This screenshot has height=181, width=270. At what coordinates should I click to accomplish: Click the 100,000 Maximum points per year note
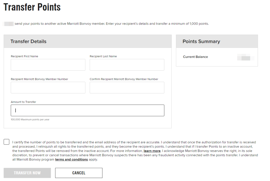click(x=30, y=119)
